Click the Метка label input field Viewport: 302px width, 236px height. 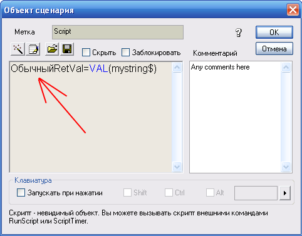pos(118,32)
